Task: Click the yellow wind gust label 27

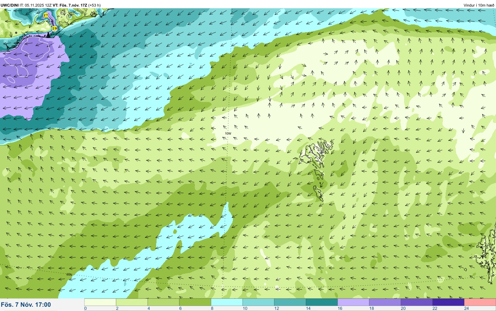Action: pyautogui.click(x=46, y=15)
